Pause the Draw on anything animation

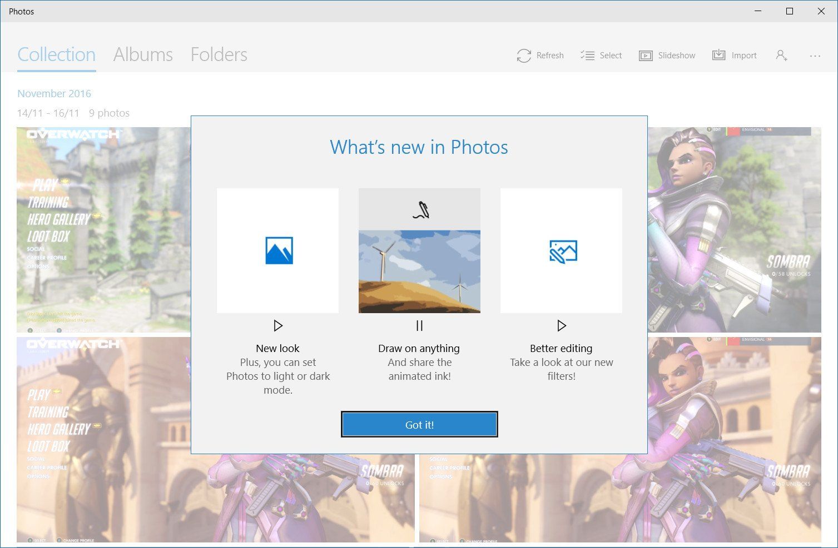419,325
